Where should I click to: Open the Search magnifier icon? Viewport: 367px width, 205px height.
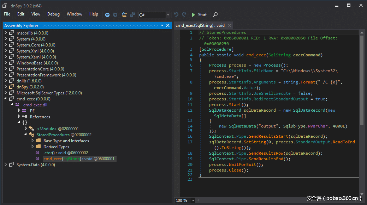point(215,15)
